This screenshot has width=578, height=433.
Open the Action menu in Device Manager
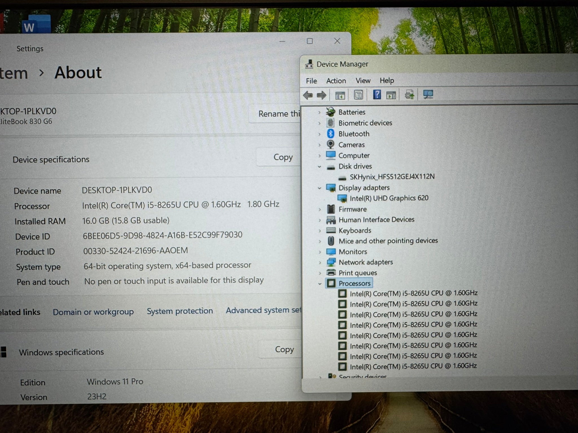pyautogui.click(x=336, y=81)
